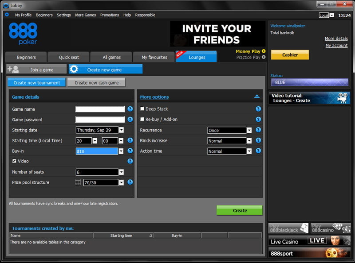Open the Cashier
The height and width of the screenshot is (263, 355).
(290, 54)
